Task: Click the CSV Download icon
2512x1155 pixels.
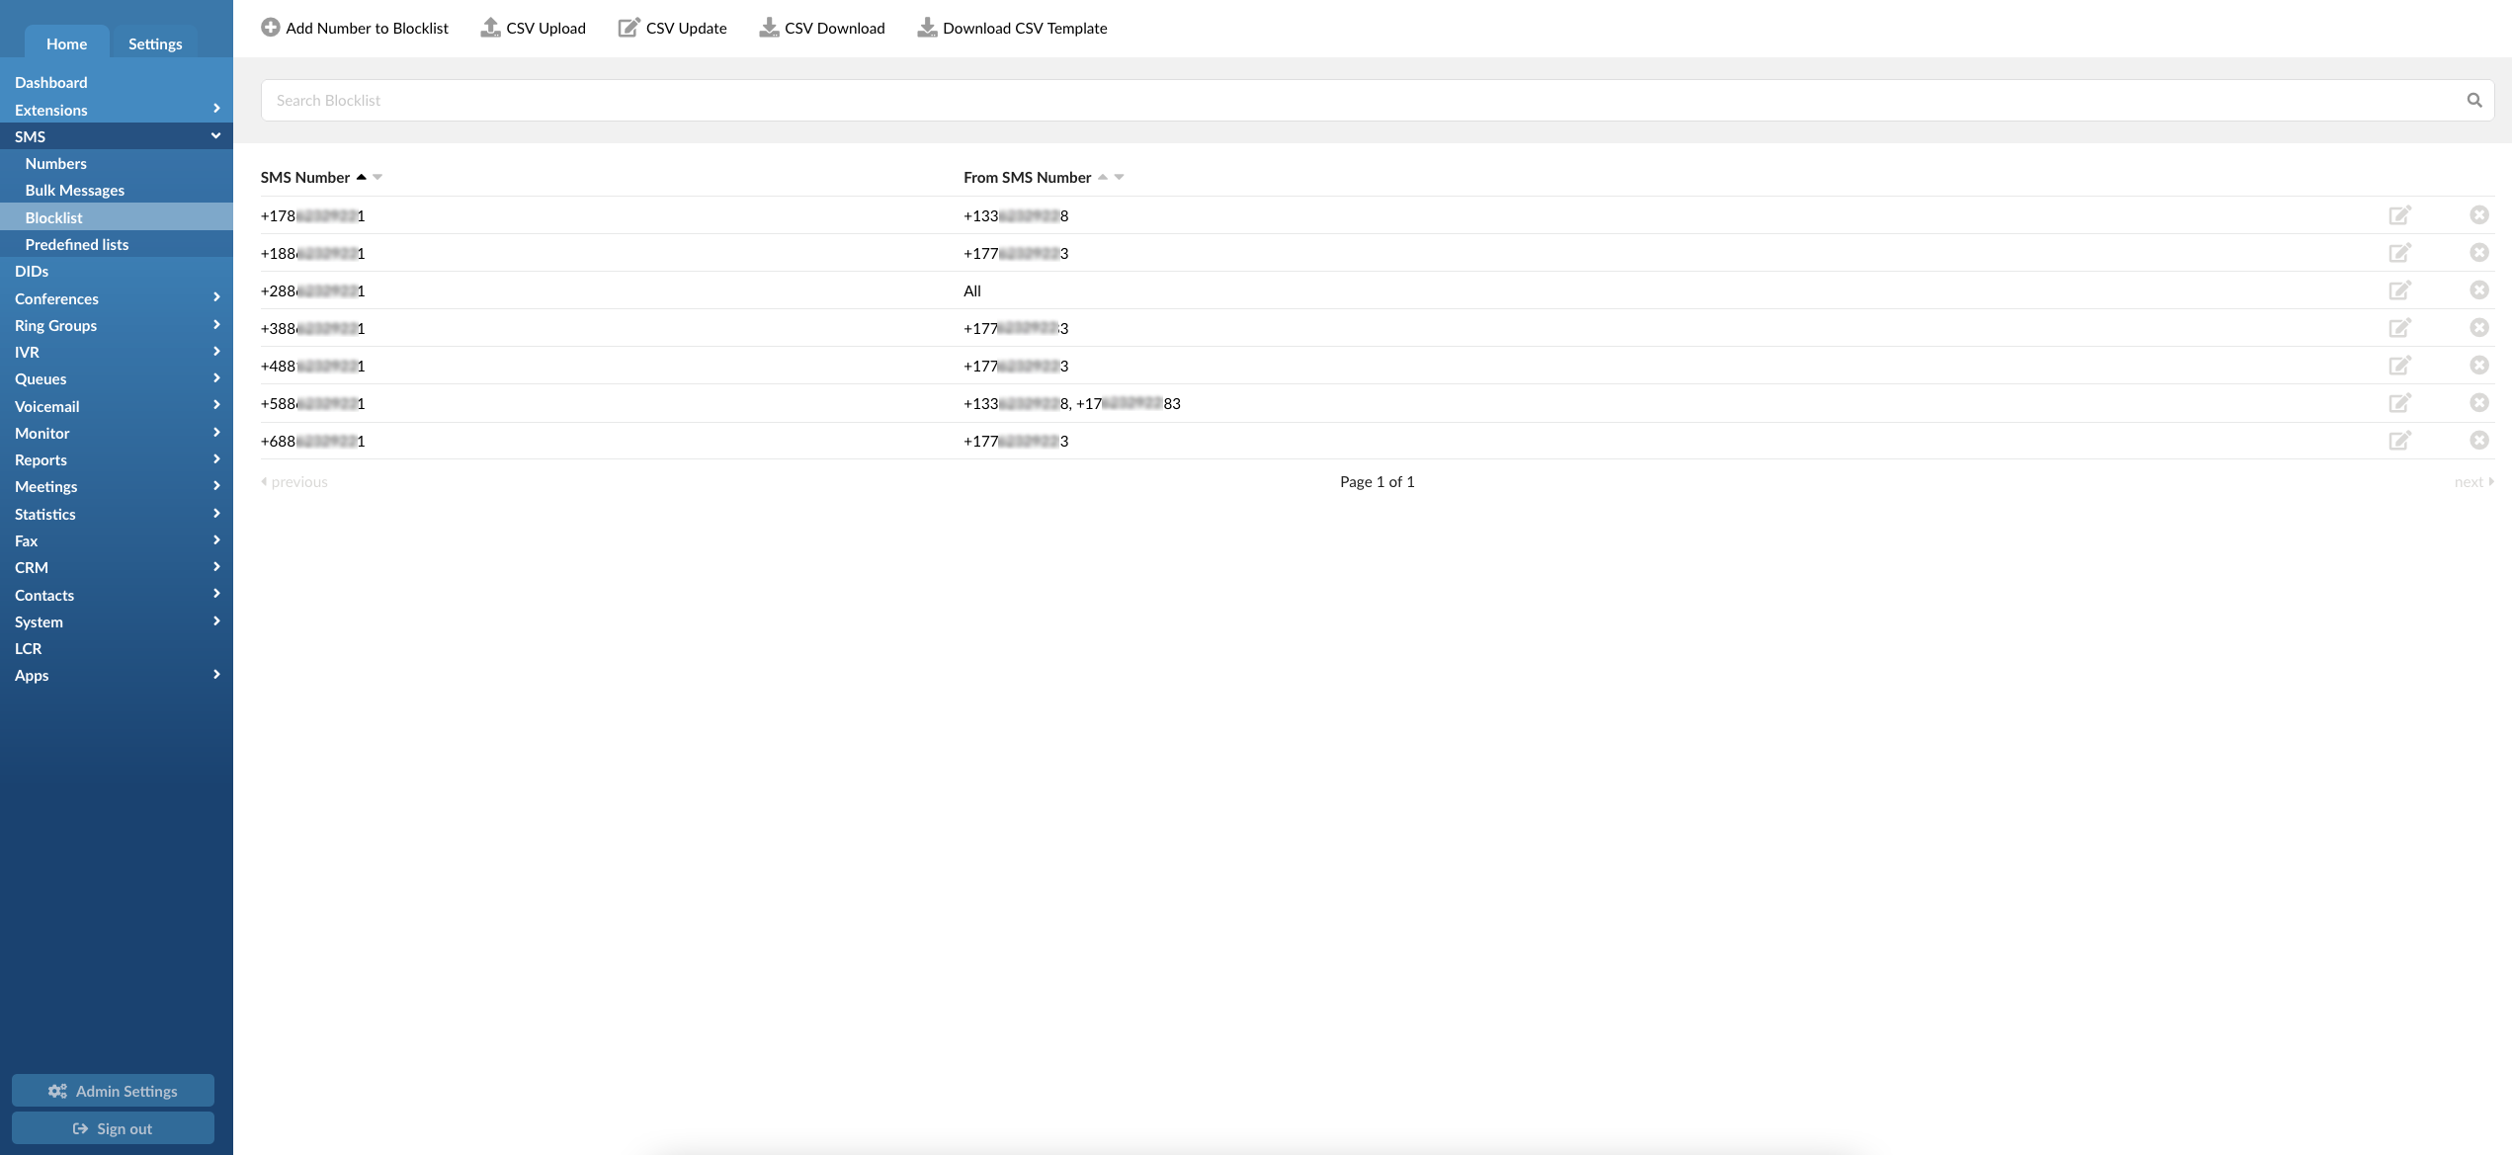Action: tap(768, 28)
